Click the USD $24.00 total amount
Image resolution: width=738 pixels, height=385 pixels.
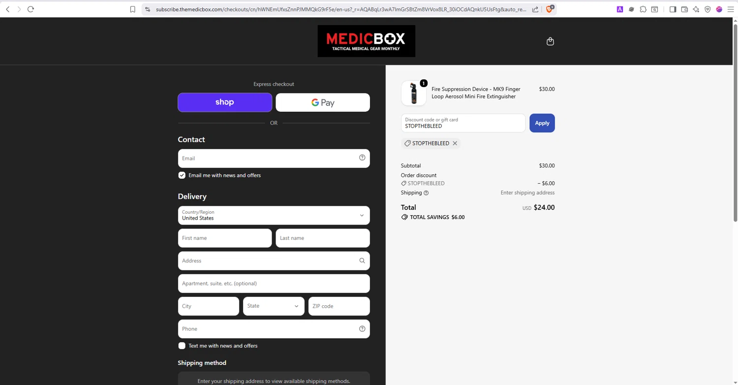[x=538, y=207]
